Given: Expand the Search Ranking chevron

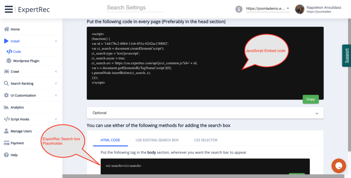Looking at the screenshot, I should pyautogui.click(x=56, y=83).
